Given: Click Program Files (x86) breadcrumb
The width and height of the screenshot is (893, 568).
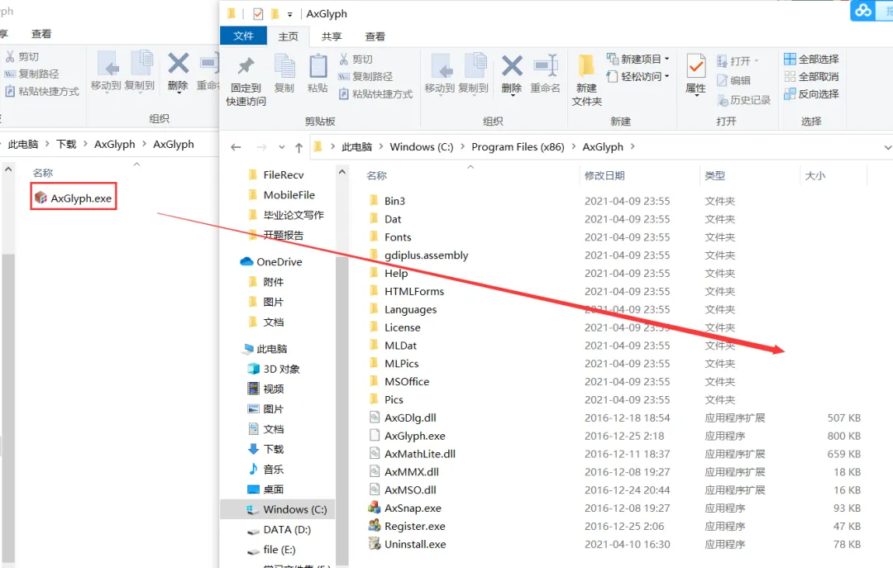Looking at the screenshot, I should pos(518,147).
